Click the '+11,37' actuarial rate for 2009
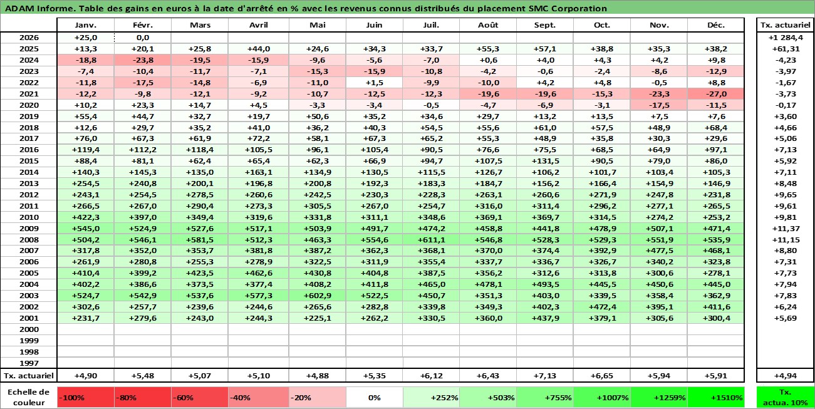Viewport: 815px width, 409px height. (x=786, y=229)
